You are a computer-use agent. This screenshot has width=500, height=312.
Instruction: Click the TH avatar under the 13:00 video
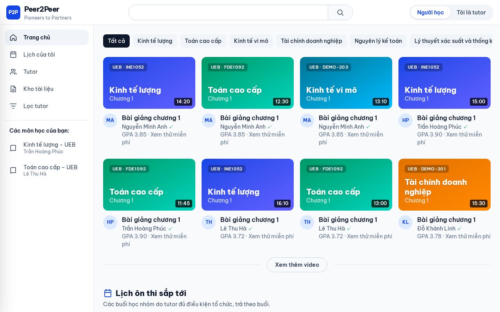(307, 222)
